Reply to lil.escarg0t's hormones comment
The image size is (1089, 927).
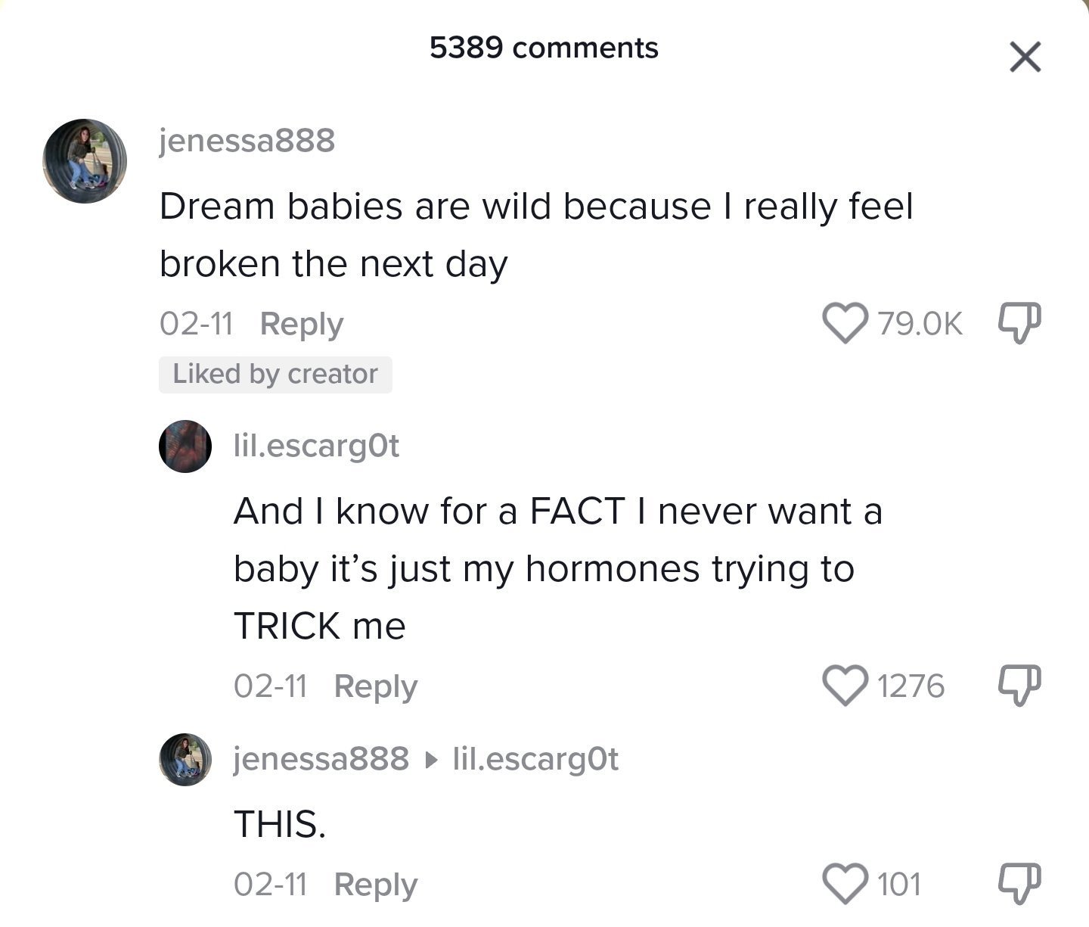[x=375, y=686]
